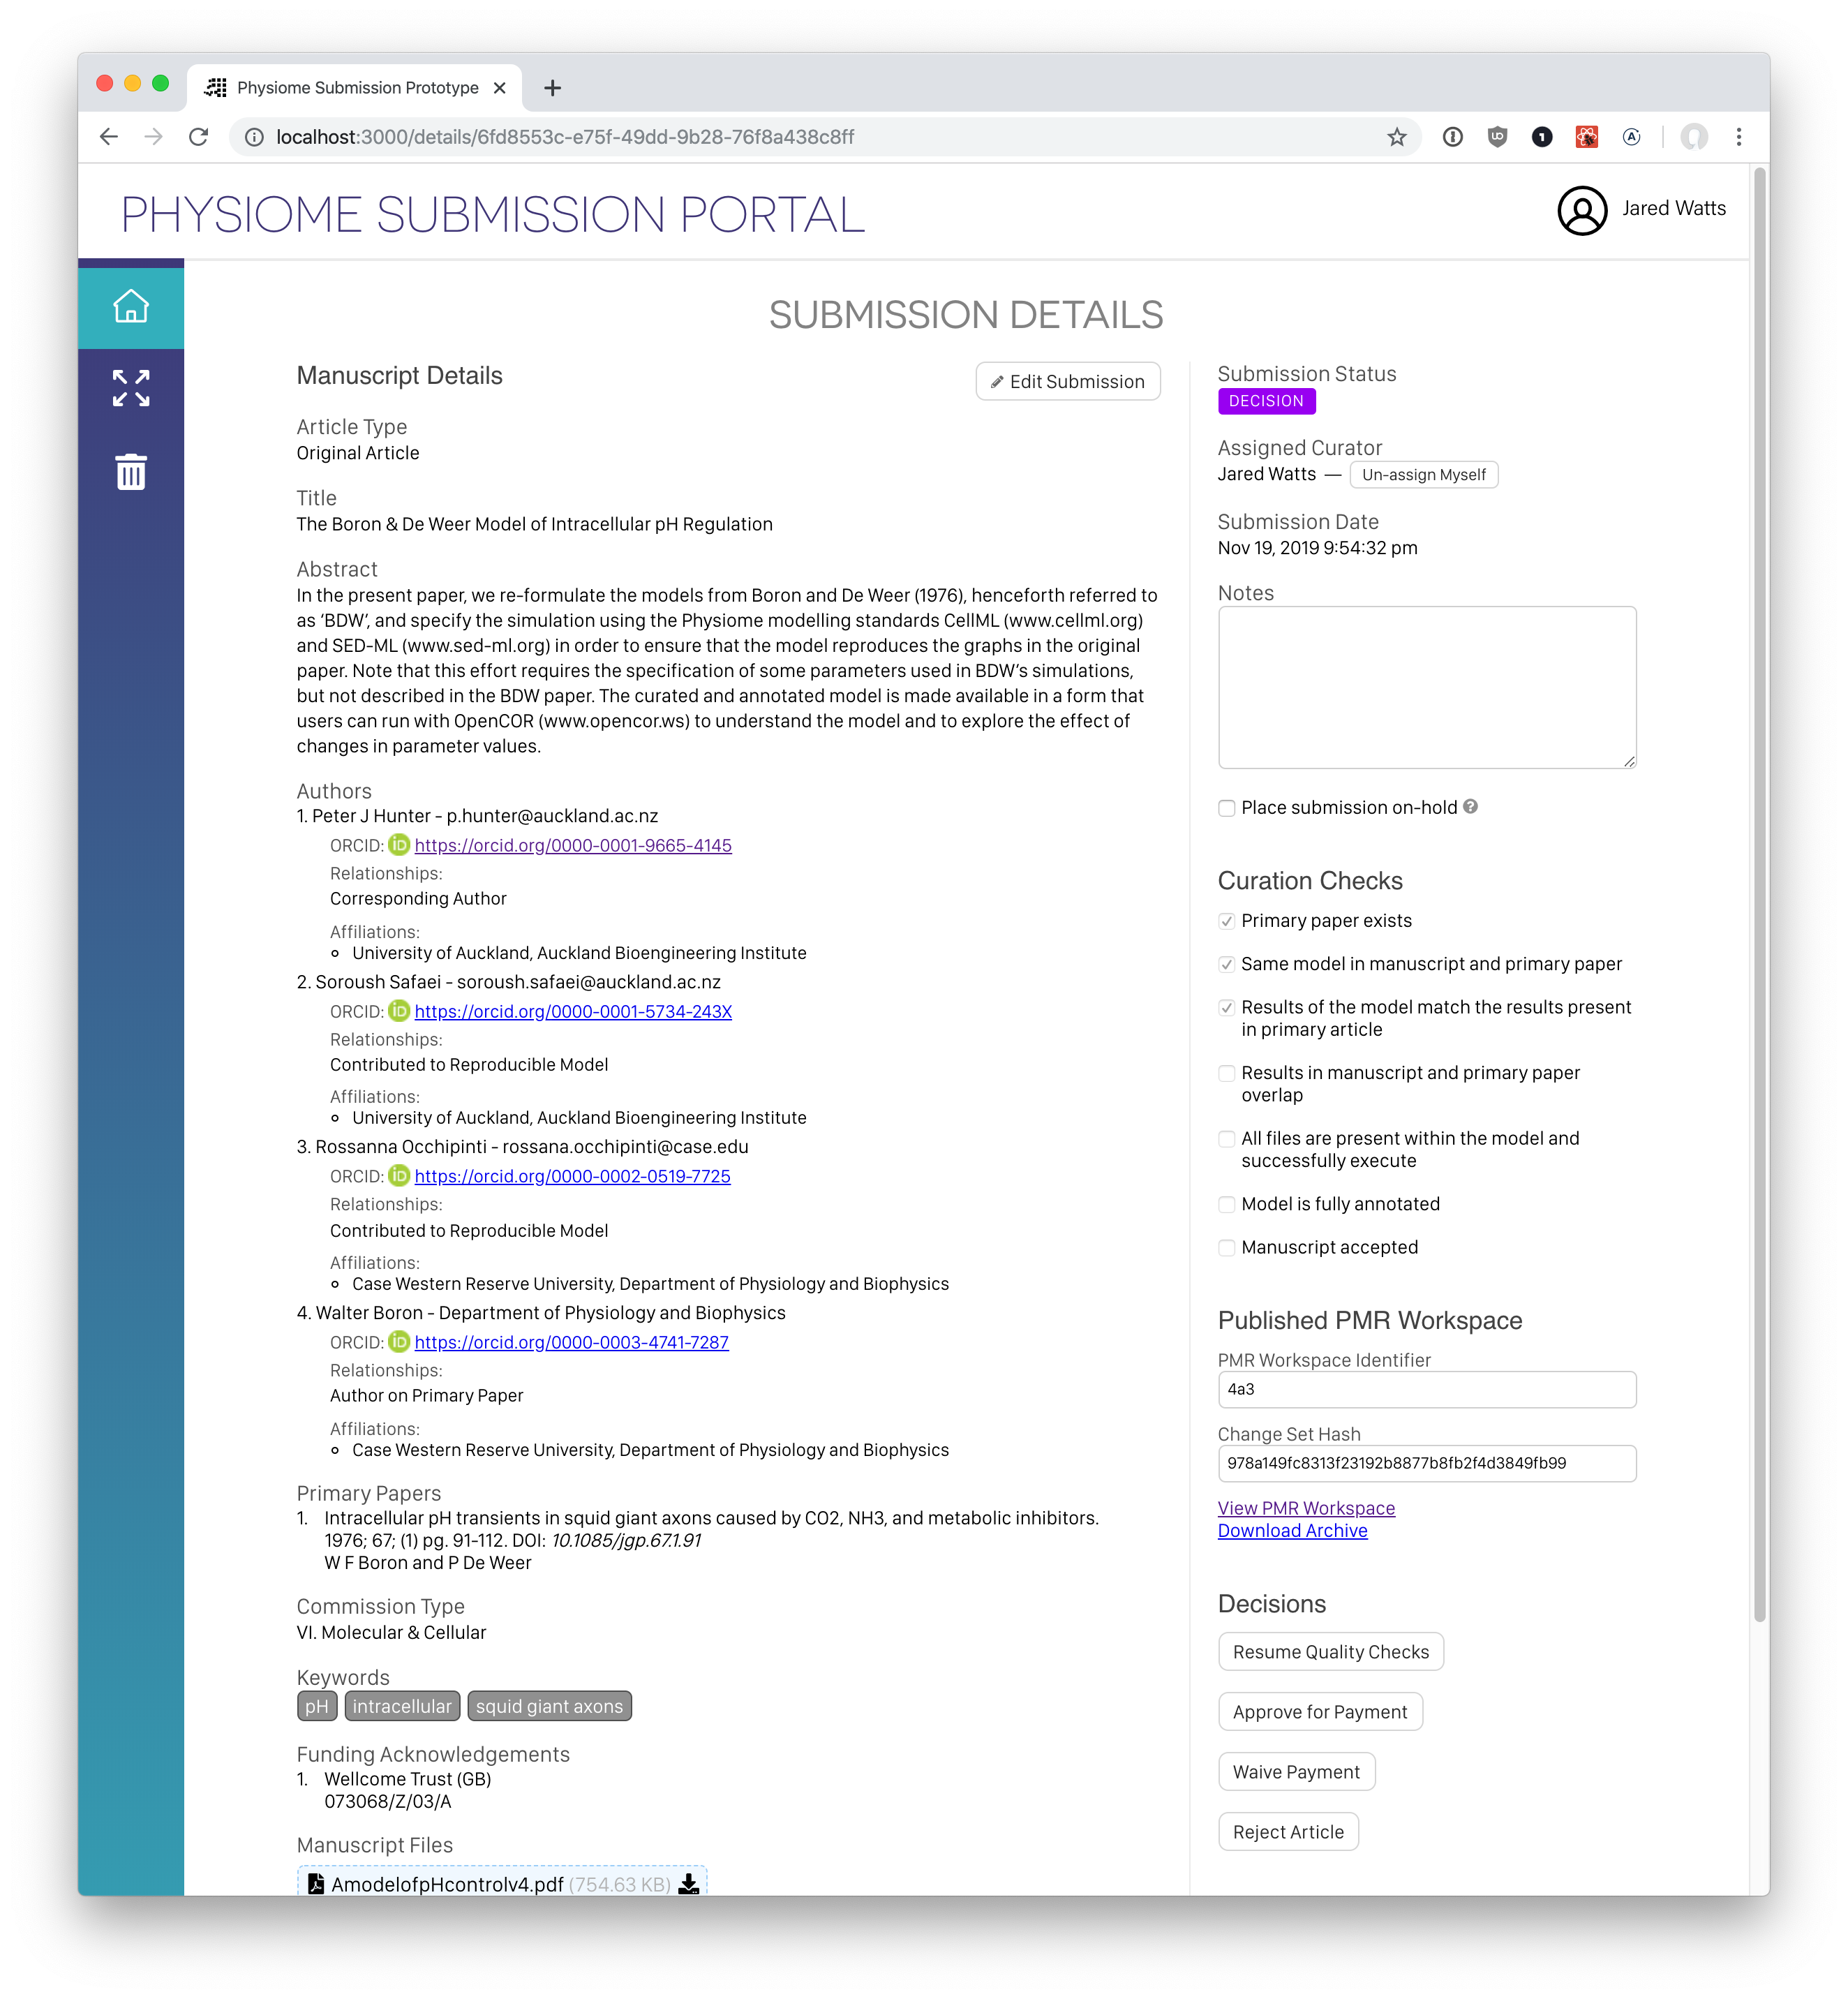Click Un-assign Myself button
The height and width of the screenshot is (1999, 1848).
pos(1423,474)
